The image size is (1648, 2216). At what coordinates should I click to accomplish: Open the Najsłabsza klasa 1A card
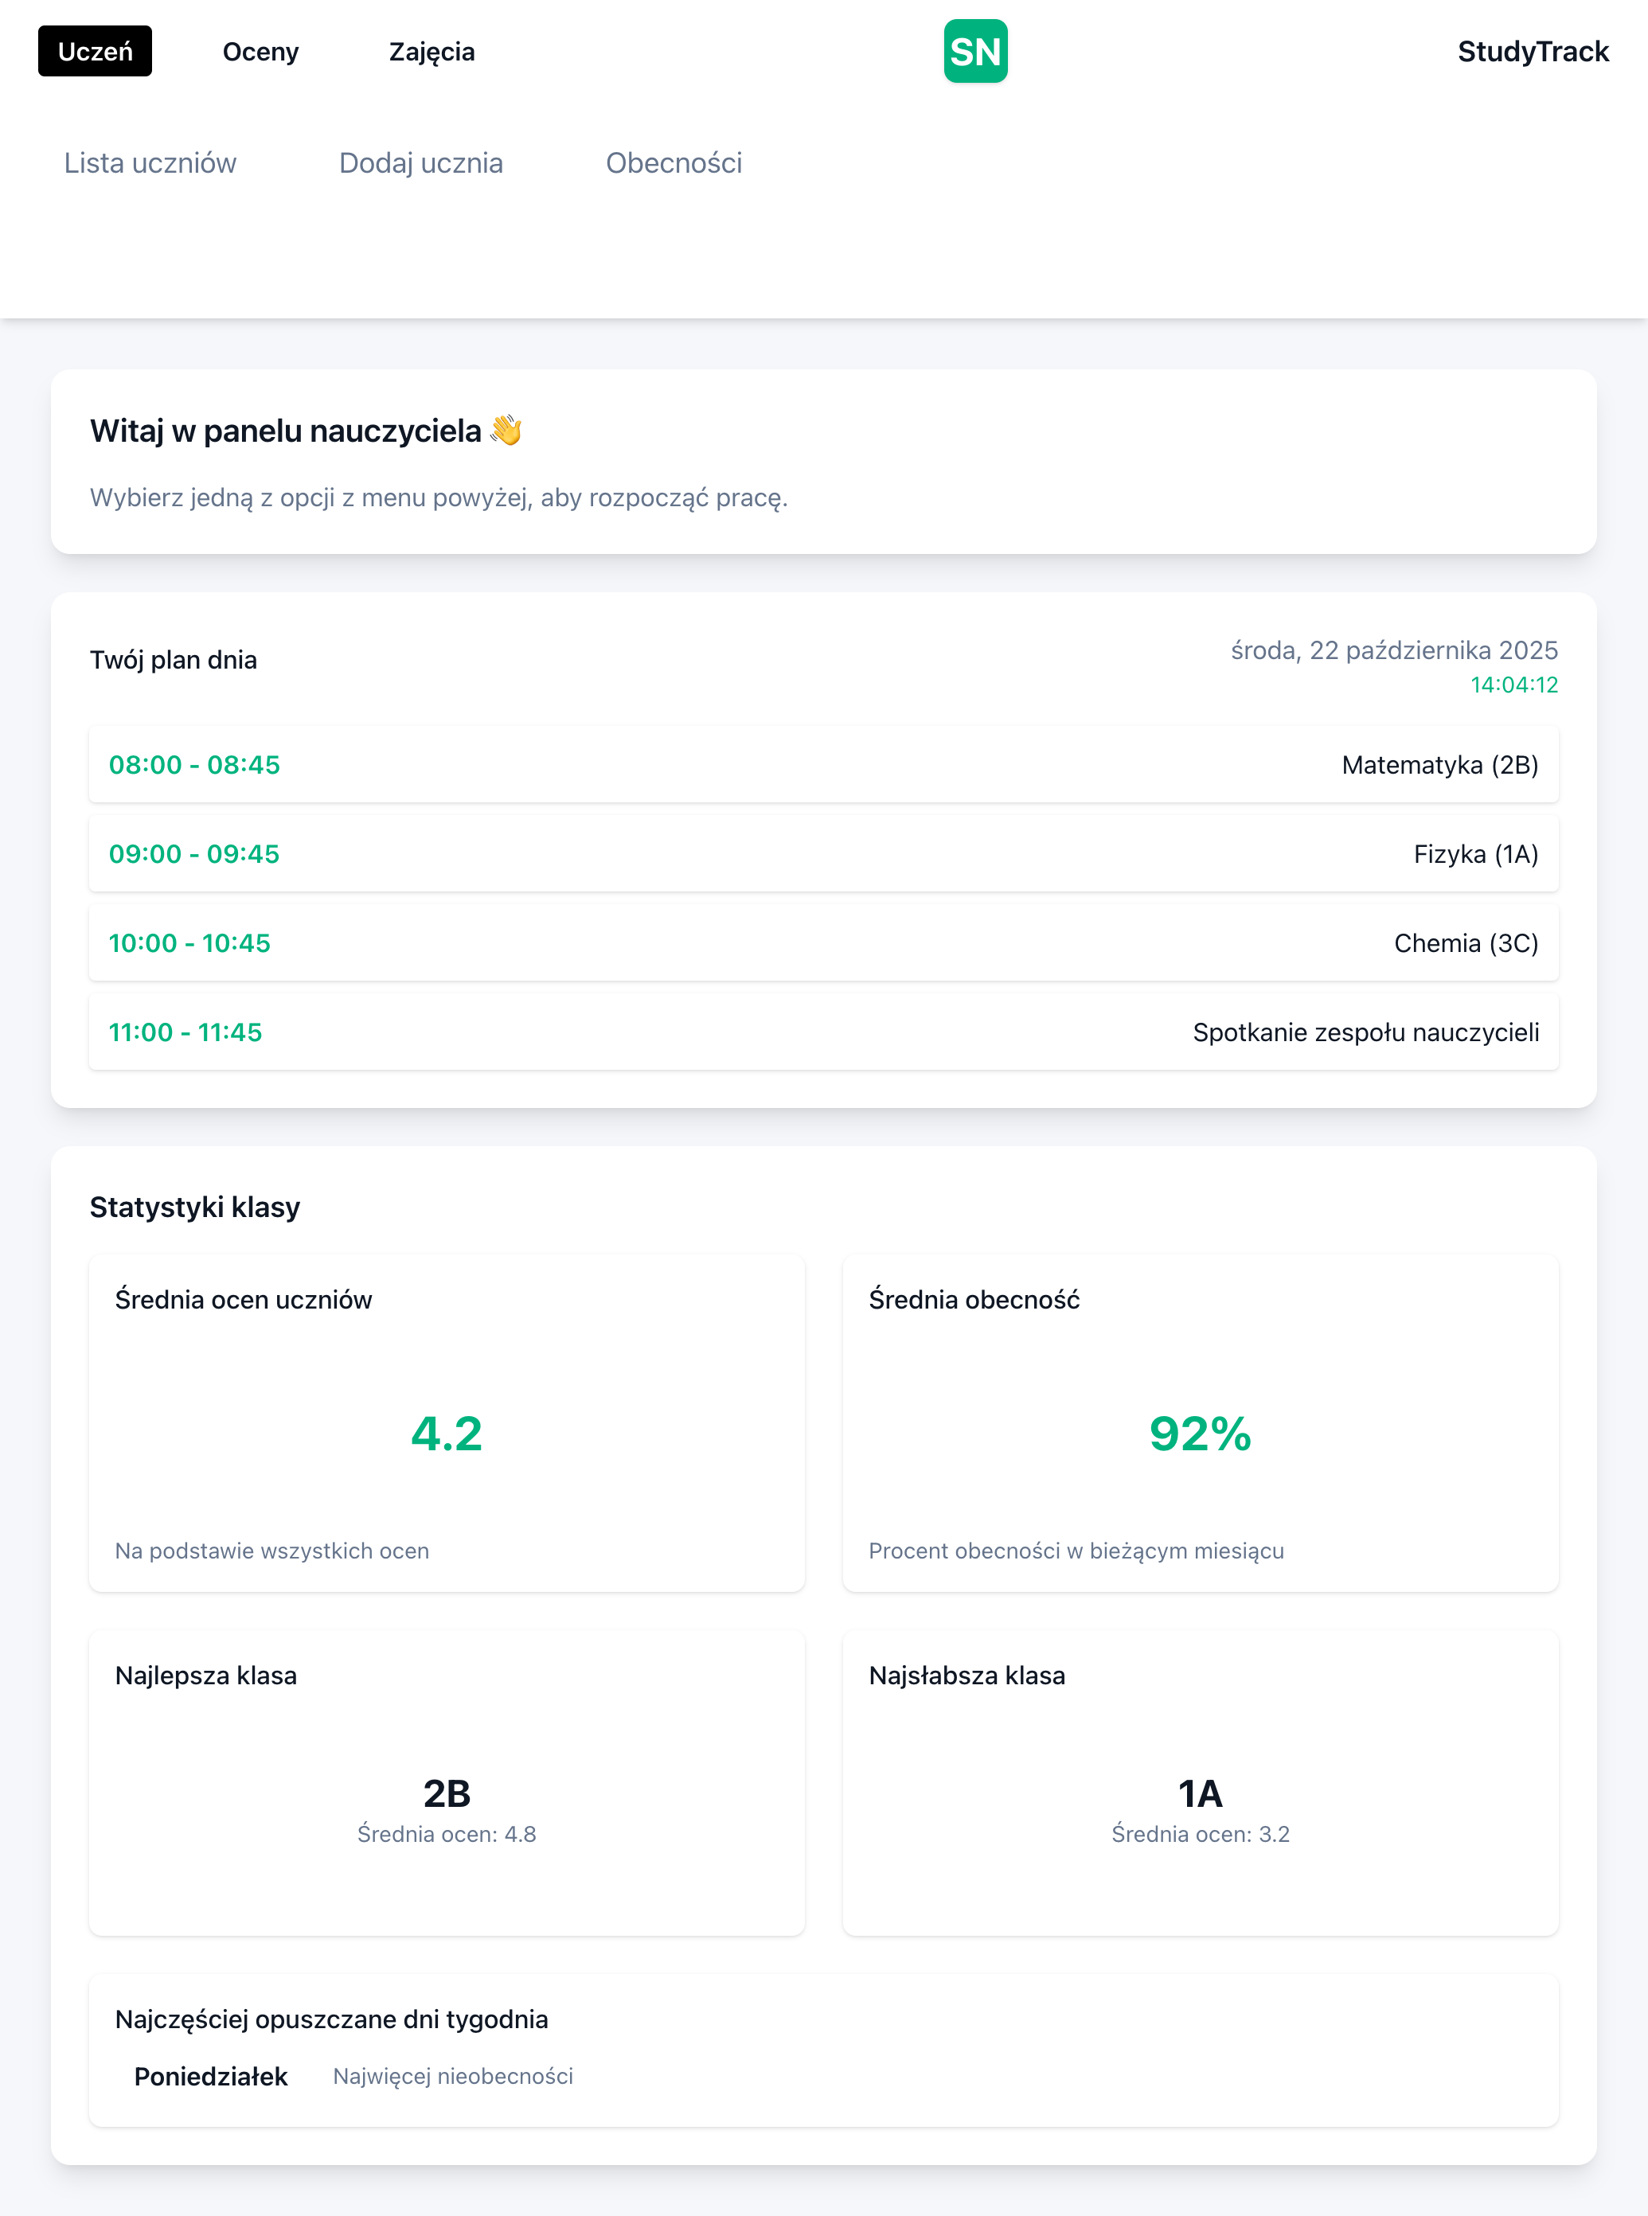pyautogui.click(x=1200, y=1783)
